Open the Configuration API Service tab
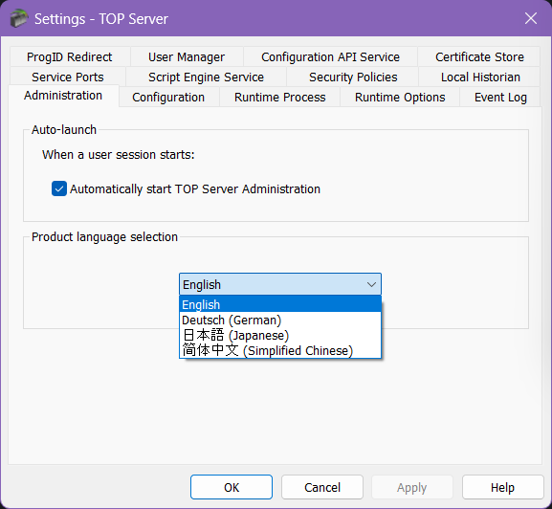Screen dimensions: 552x509 [x=330, y=56]
